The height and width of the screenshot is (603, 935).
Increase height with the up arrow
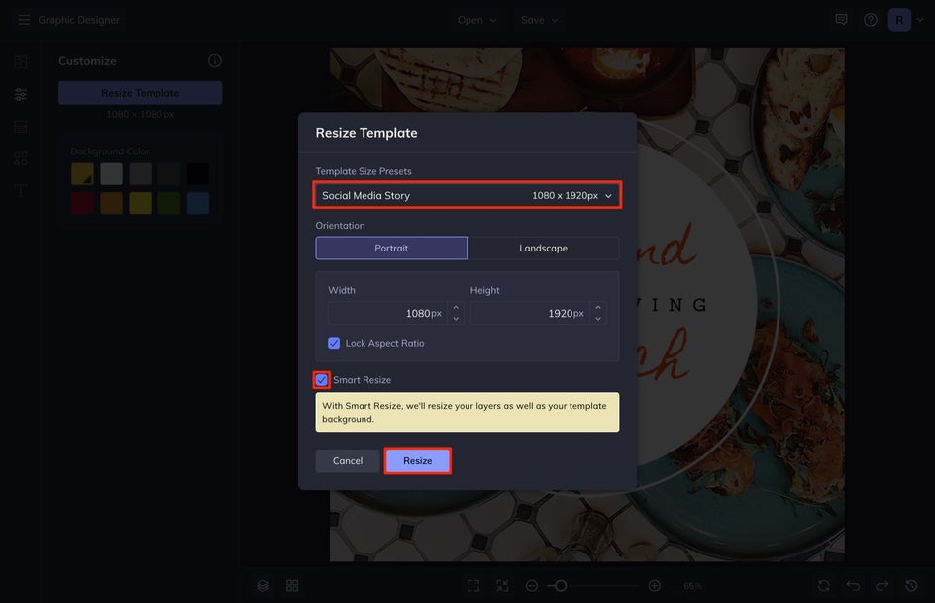(598, 308)
